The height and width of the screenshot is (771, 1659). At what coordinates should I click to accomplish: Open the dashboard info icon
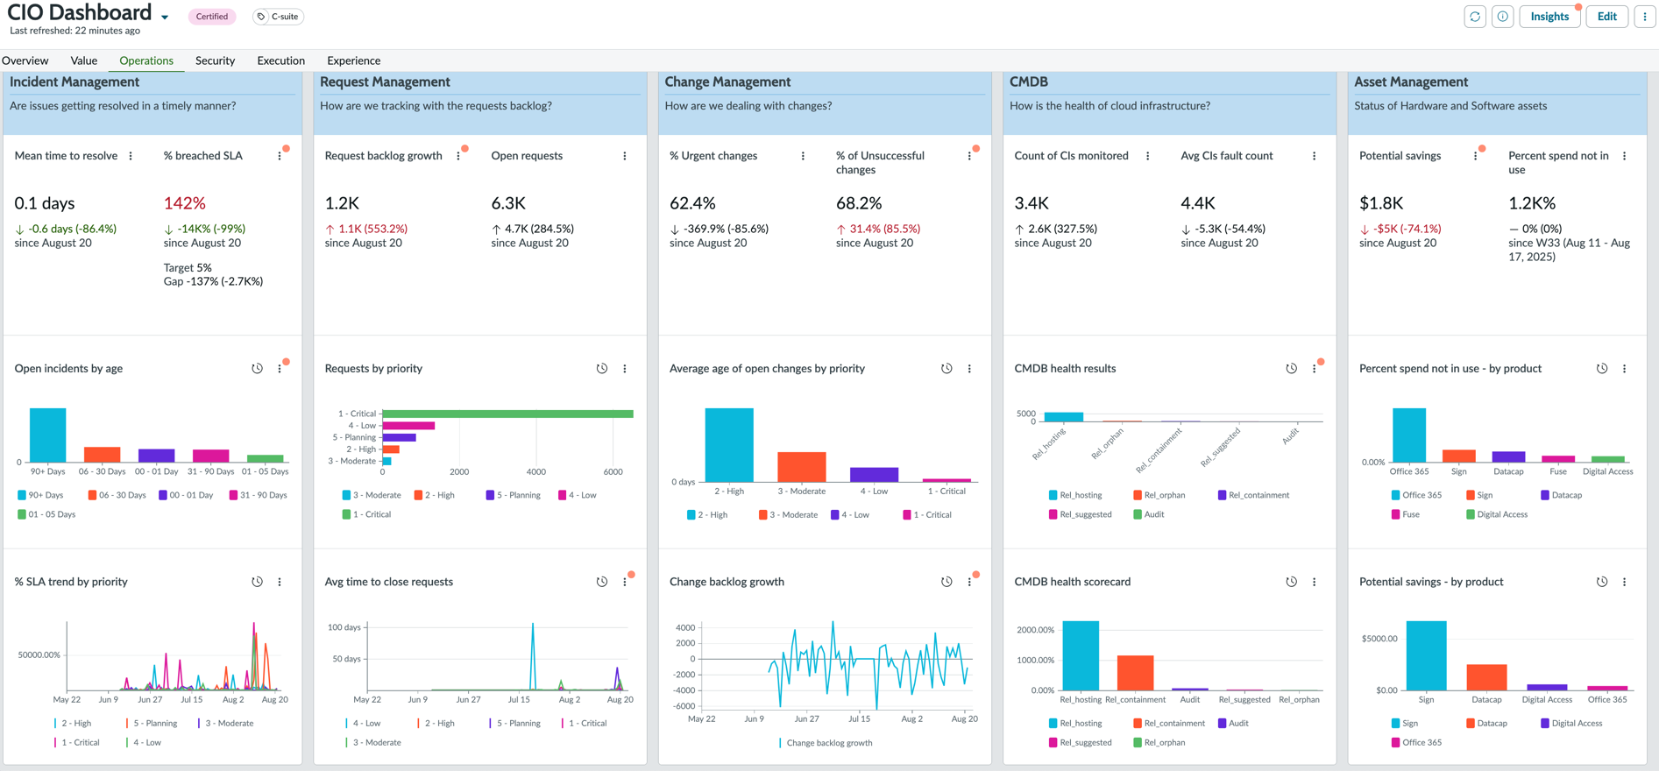tap(1503, 17)
